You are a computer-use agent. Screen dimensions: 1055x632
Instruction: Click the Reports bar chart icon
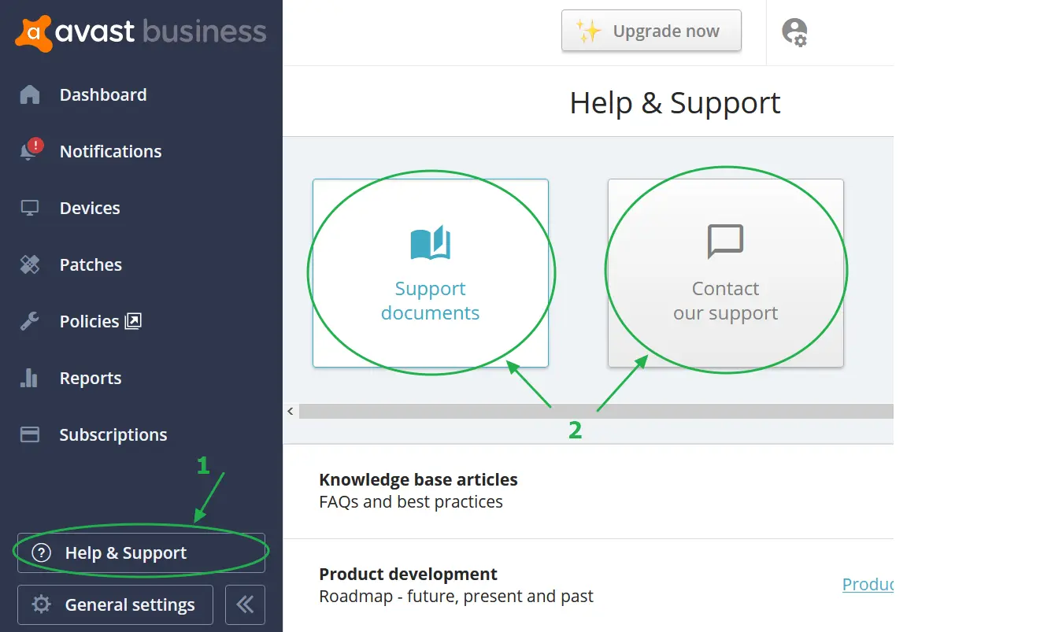coord(30,378)
